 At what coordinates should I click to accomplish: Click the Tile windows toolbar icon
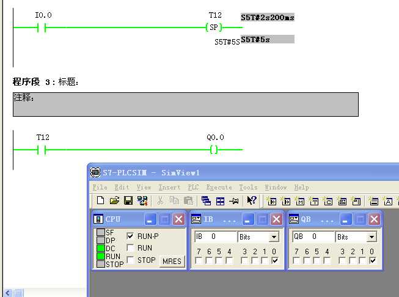tap(220, 200)
